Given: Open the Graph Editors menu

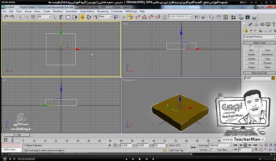Looking at the screenshot, I should coord(87,11).
